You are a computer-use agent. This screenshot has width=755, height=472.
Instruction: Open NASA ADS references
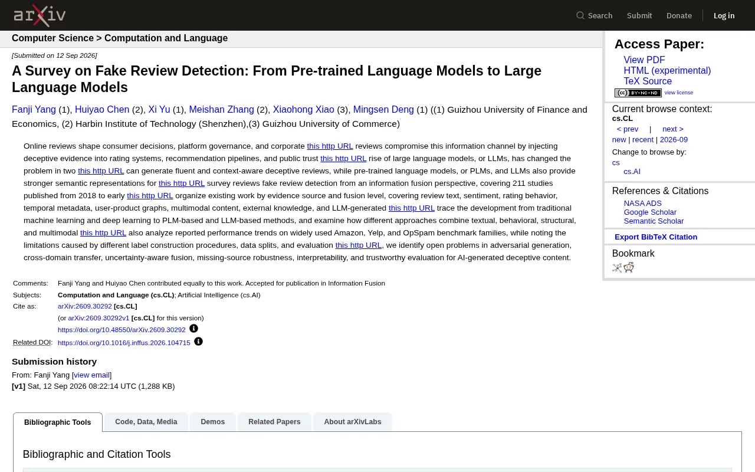coord(643,204)
